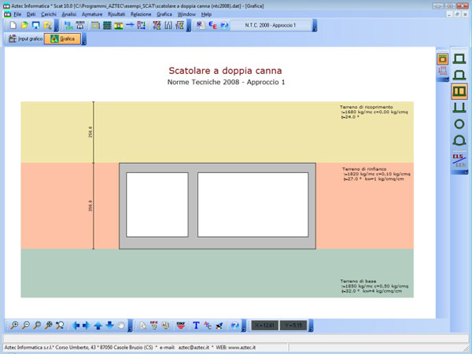Viewport: 472px width, 354px height.
Task: Select the arched-top box culvert shape
Action: click(x=459, y=75)
